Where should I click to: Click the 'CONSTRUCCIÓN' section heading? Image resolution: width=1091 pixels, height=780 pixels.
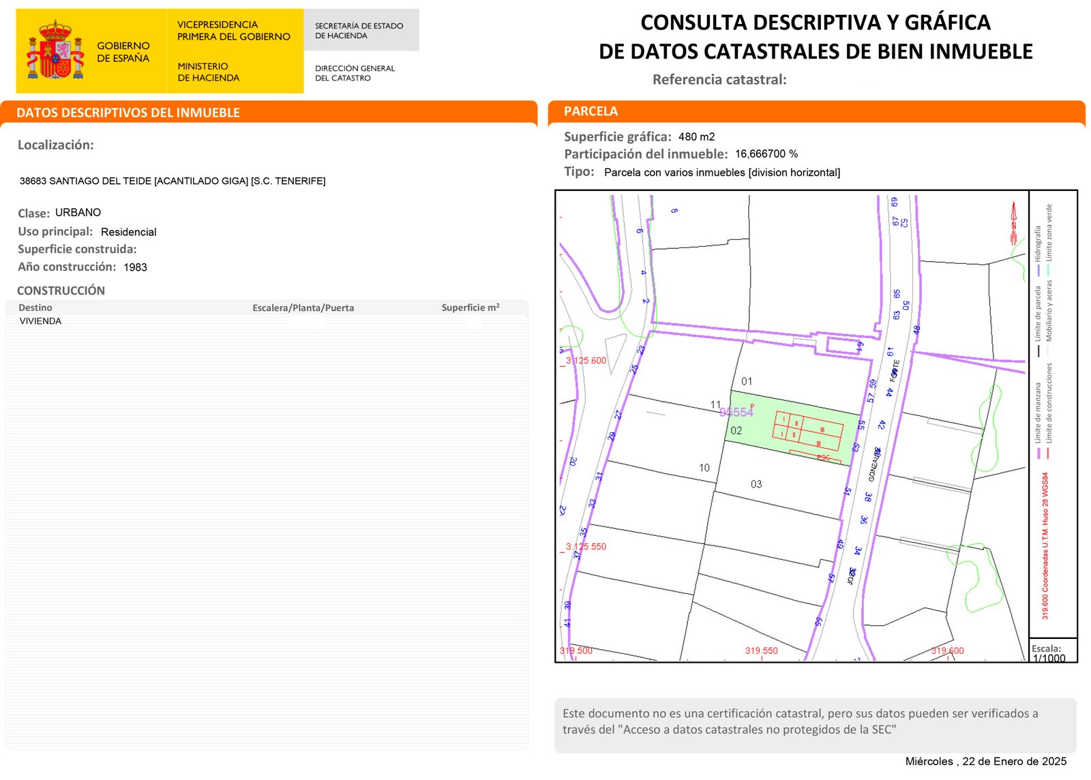61,290
